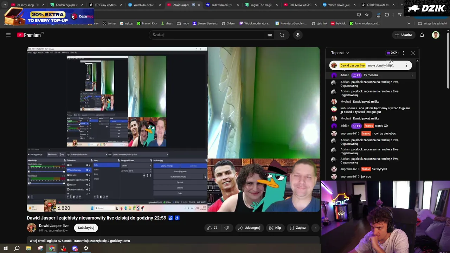Click the live video player
The height and width of the screenshot is (253, 450).
tap(173, 129)
